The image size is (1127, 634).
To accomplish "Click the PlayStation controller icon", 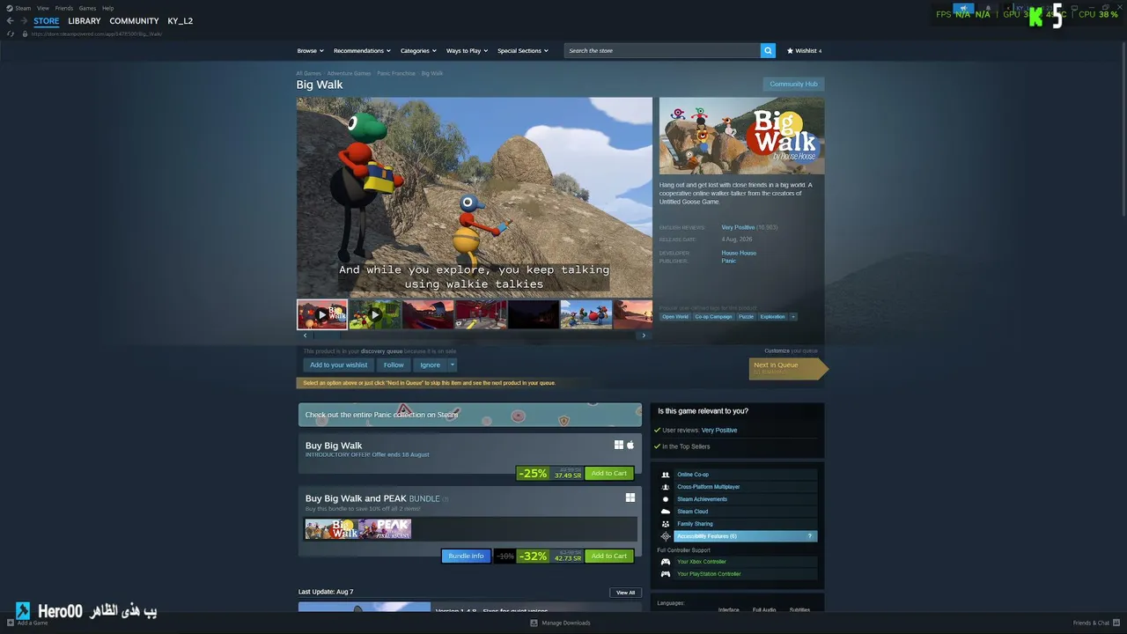I will click(x=666, y=574).
